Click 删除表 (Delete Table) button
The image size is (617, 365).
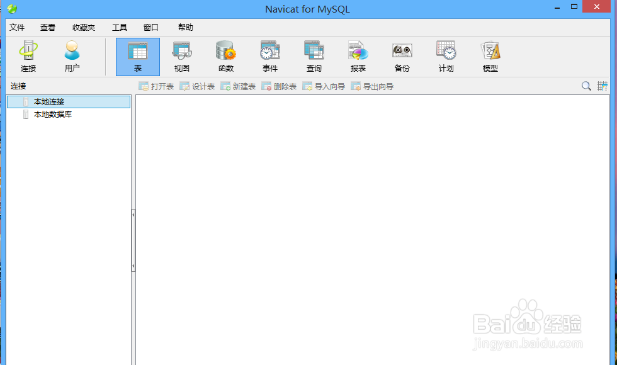[x=279, y=87]
